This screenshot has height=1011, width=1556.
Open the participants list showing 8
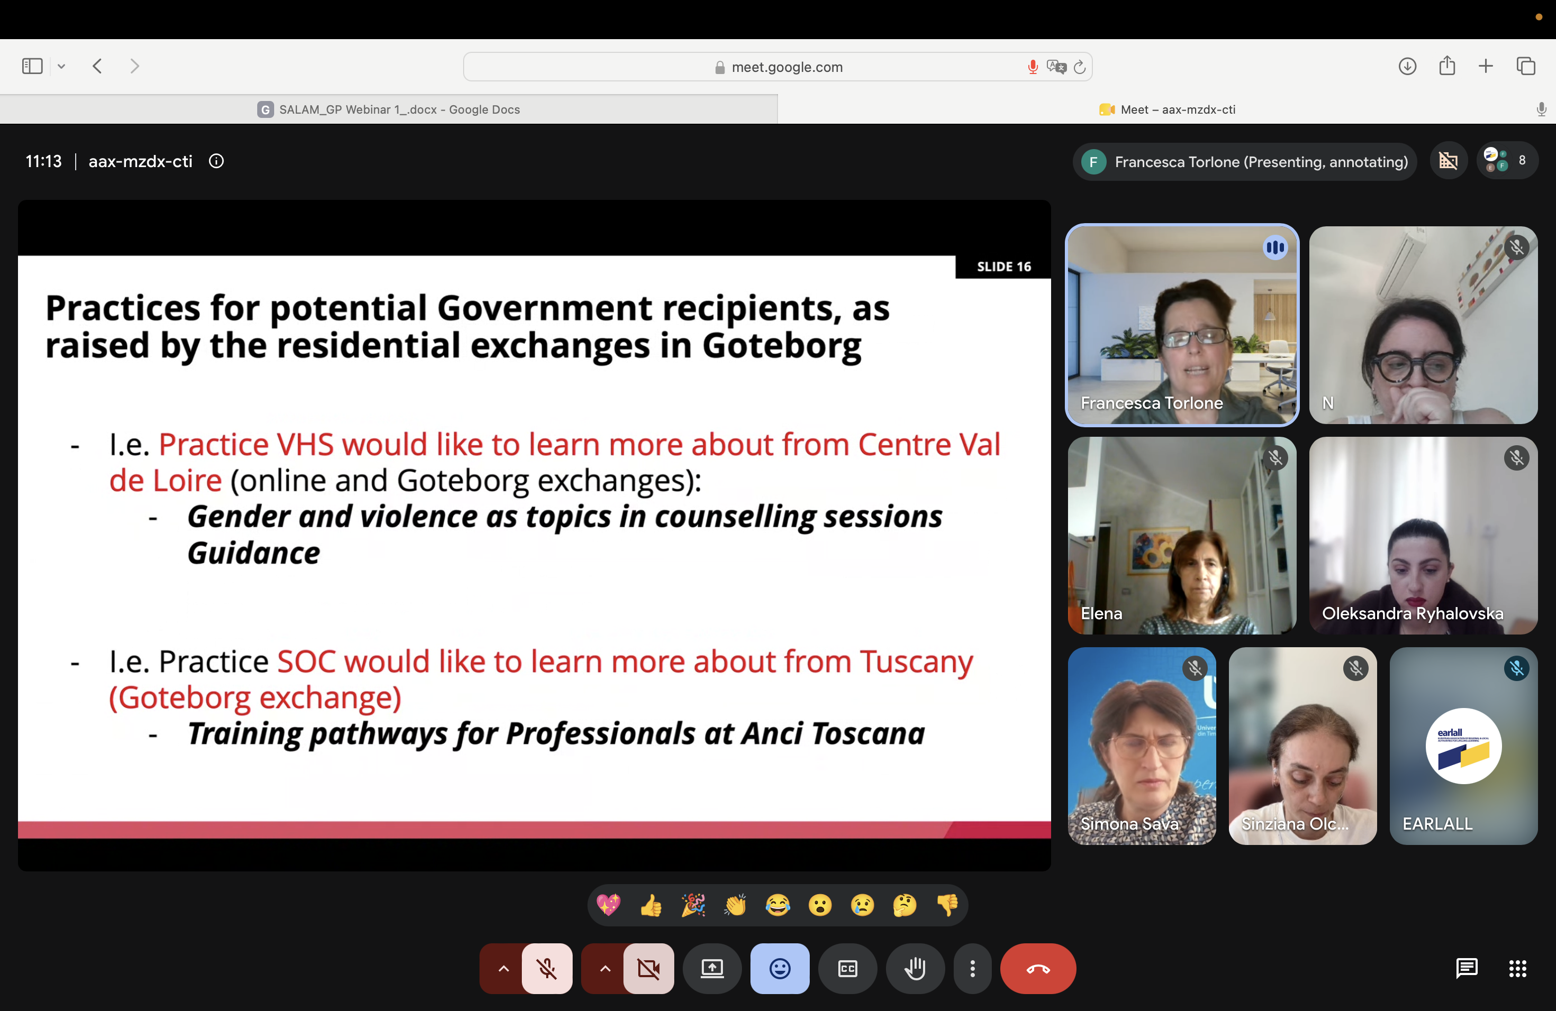click(x=1507, y=161)
